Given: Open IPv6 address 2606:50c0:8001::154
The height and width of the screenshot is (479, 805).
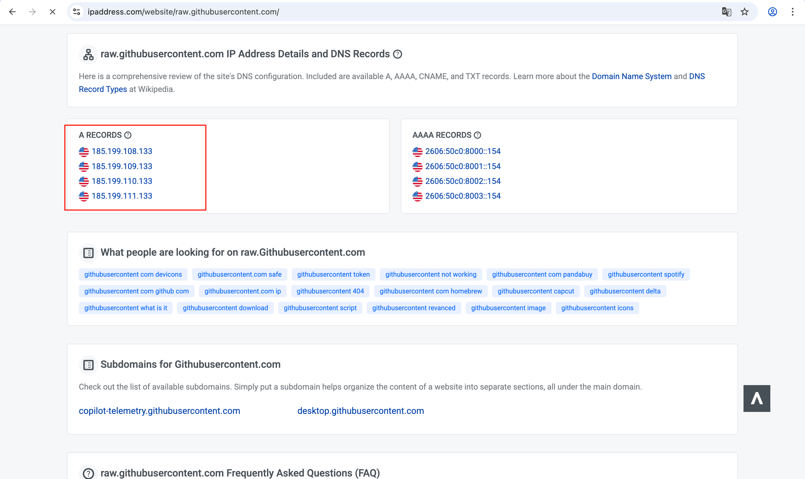Looking at the screenshot, I should [x=463, y=166].
